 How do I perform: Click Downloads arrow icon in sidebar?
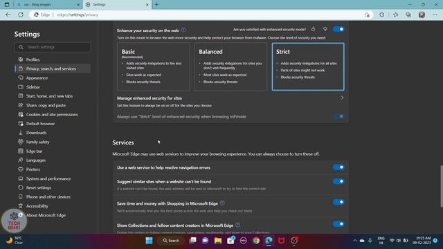(21, 133)
